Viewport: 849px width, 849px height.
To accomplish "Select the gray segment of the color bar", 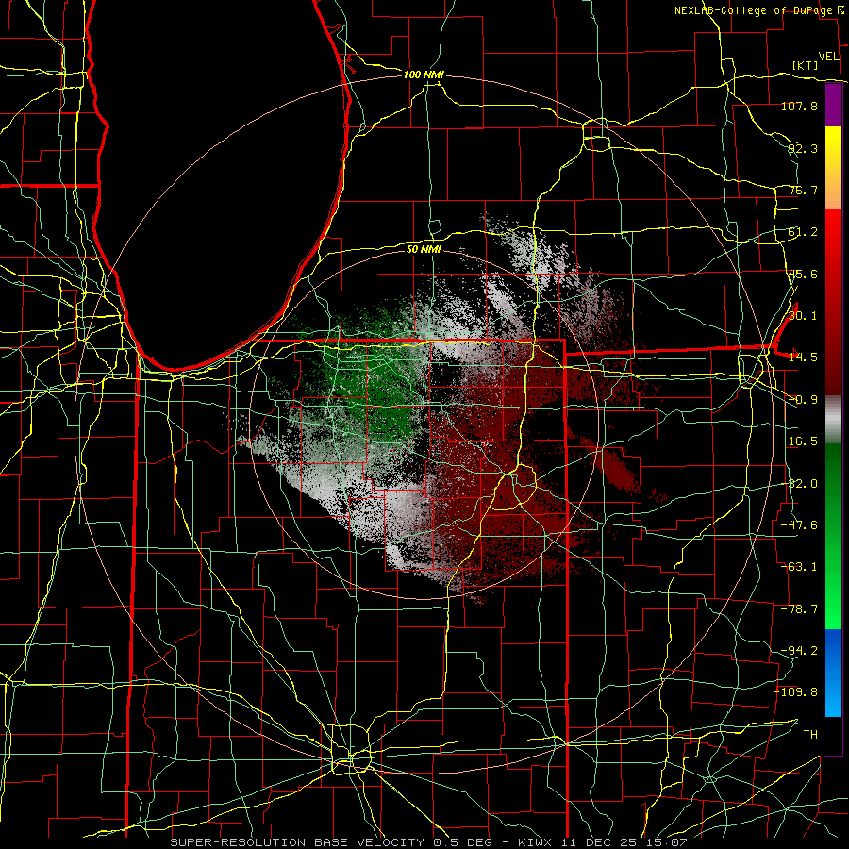I will (x=833, y=419).
